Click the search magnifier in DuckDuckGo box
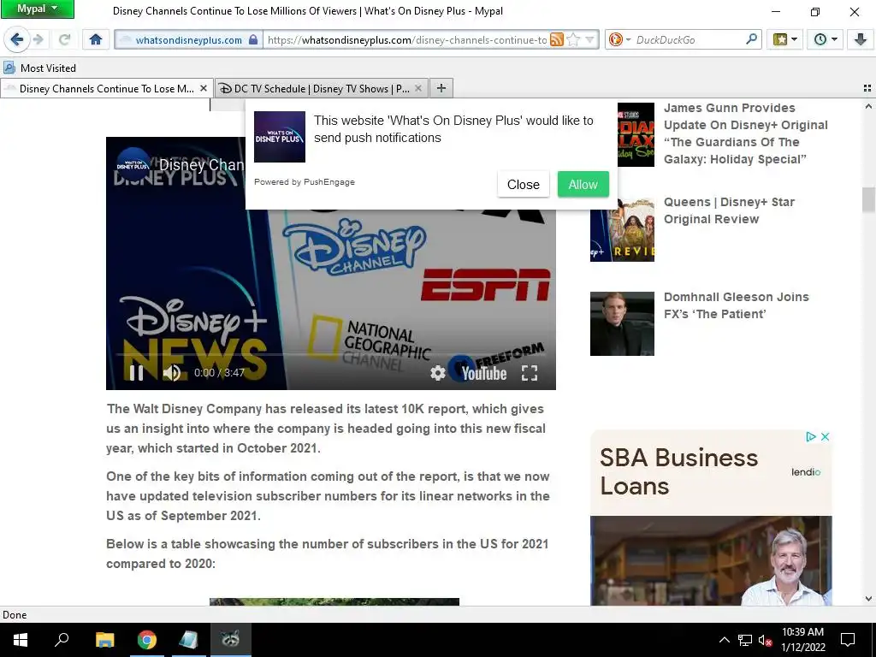 click(x=751, y=39)
